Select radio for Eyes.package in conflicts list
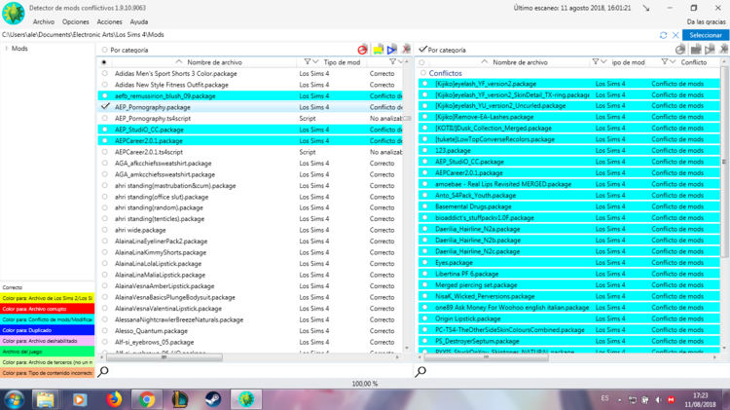The width and height of the screenshot is (730, 410). pyautogui.click(x=425, y=262)
